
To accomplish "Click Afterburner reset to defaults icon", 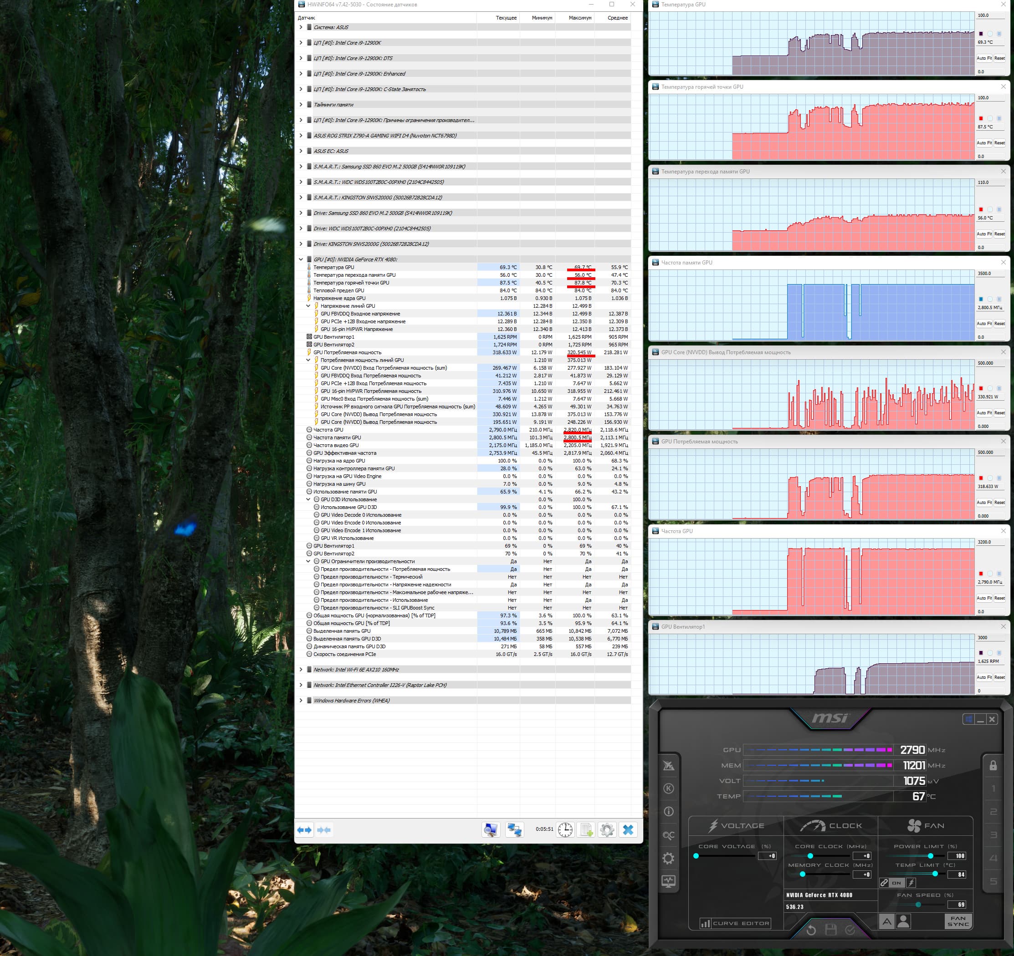I will [811, 930].
